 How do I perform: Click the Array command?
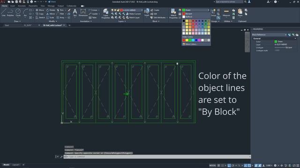[60, 18]
